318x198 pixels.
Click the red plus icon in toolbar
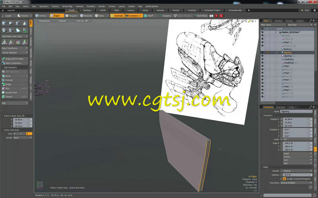coord(216,15)
